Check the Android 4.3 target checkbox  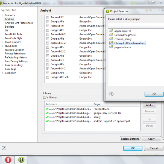[48, 60]
